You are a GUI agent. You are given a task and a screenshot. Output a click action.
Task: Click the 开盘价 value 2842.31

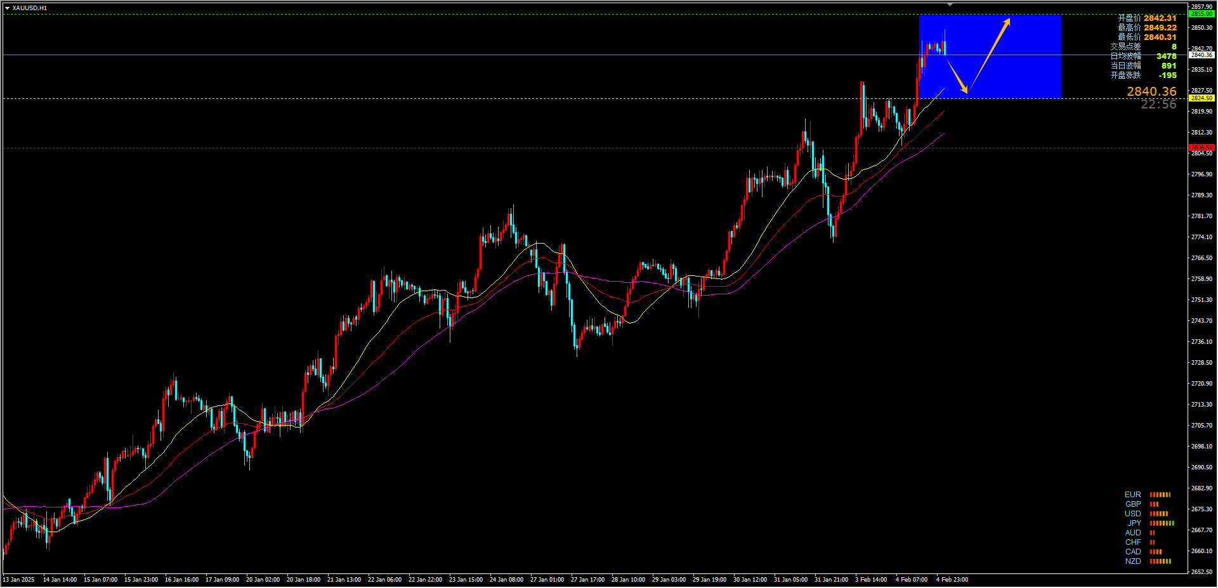[1160, 18]
